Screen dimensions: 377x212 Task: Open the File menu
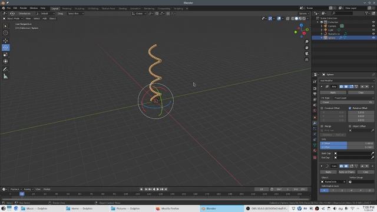(9, 8)
